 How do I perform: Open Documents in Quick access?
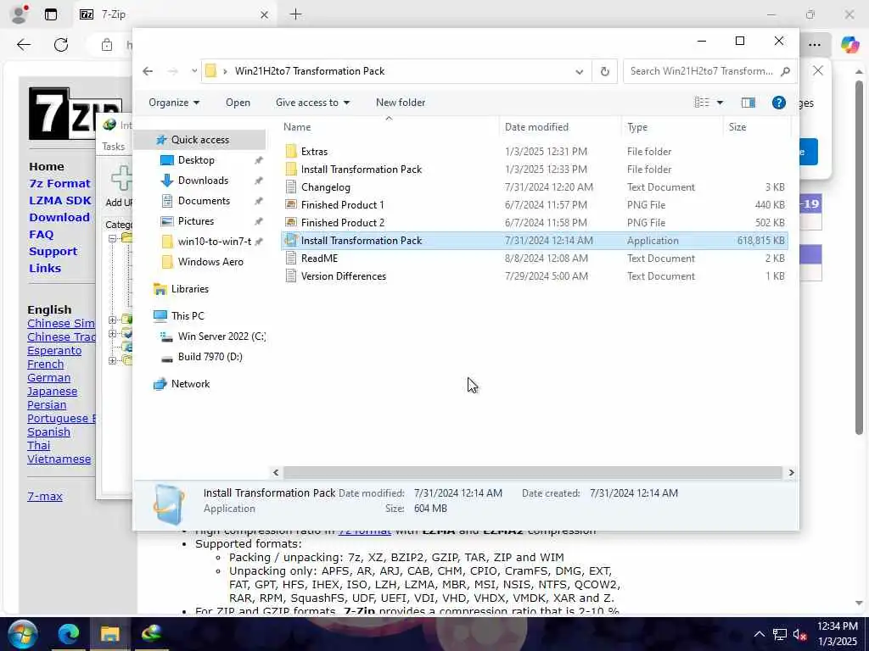pos(204,200)
